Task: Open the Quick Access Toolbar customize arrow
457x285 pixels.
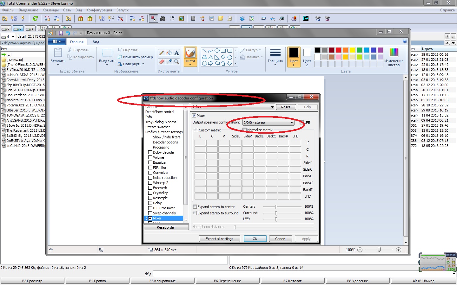Action: click(x=81, y=33)
